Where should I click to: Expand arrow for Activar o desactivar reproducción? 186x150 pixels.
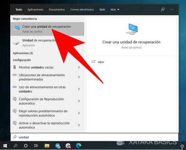[x=79, y=125]
